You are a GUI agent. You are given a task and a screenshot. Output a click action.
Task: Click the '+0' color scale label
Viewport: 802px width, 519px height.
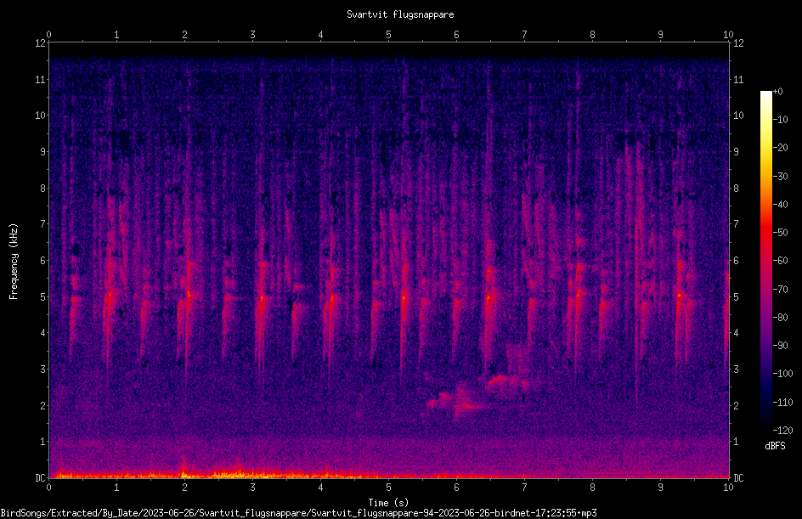click(778, 92)
